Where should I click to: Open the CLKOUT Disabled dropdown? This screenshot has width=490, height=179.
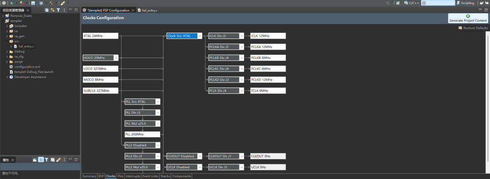click(200, 156)
